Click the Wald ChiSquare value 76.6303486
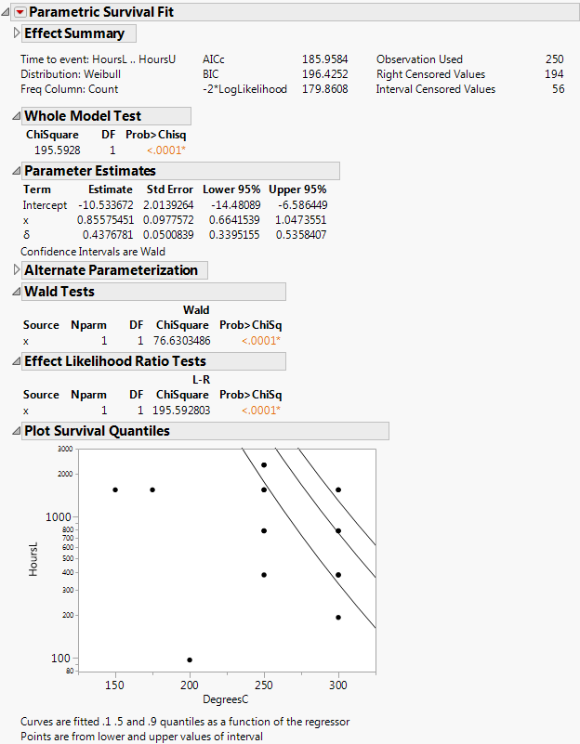 tap(181, 341)
